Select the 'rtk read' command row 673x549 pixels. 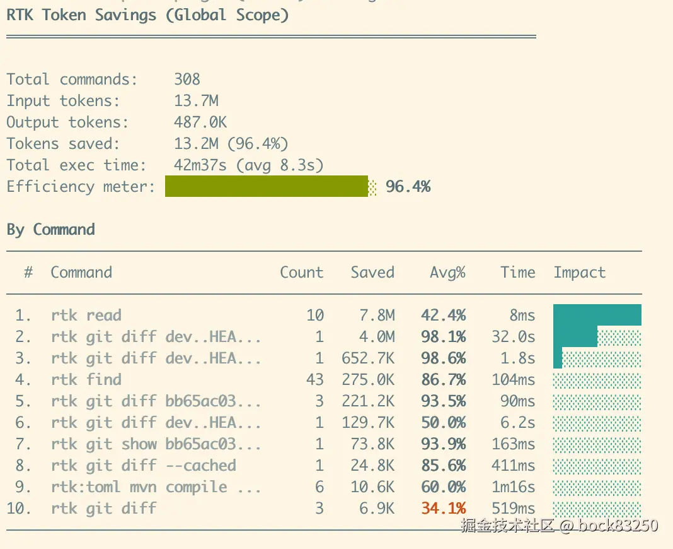[x=324, y=315]
